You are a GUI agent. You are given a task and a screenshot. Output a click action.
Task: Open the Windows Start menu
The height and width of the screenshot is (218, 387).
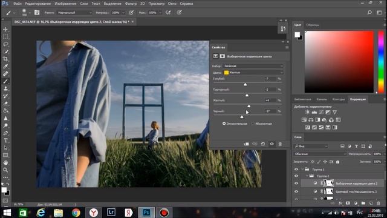click(x=7, y=213)
